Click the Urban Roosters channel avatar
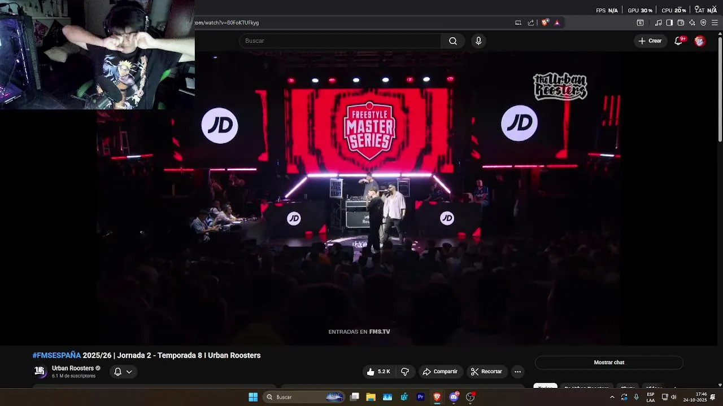Viewport: 723px width, 406px height. [x=40, y=371]
